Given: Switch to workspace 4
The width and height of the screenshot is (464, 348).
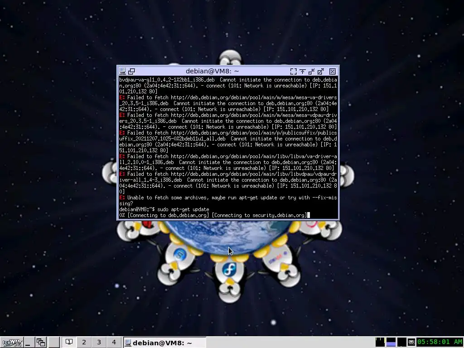Looking at the screenshot, I should [114, 343].
